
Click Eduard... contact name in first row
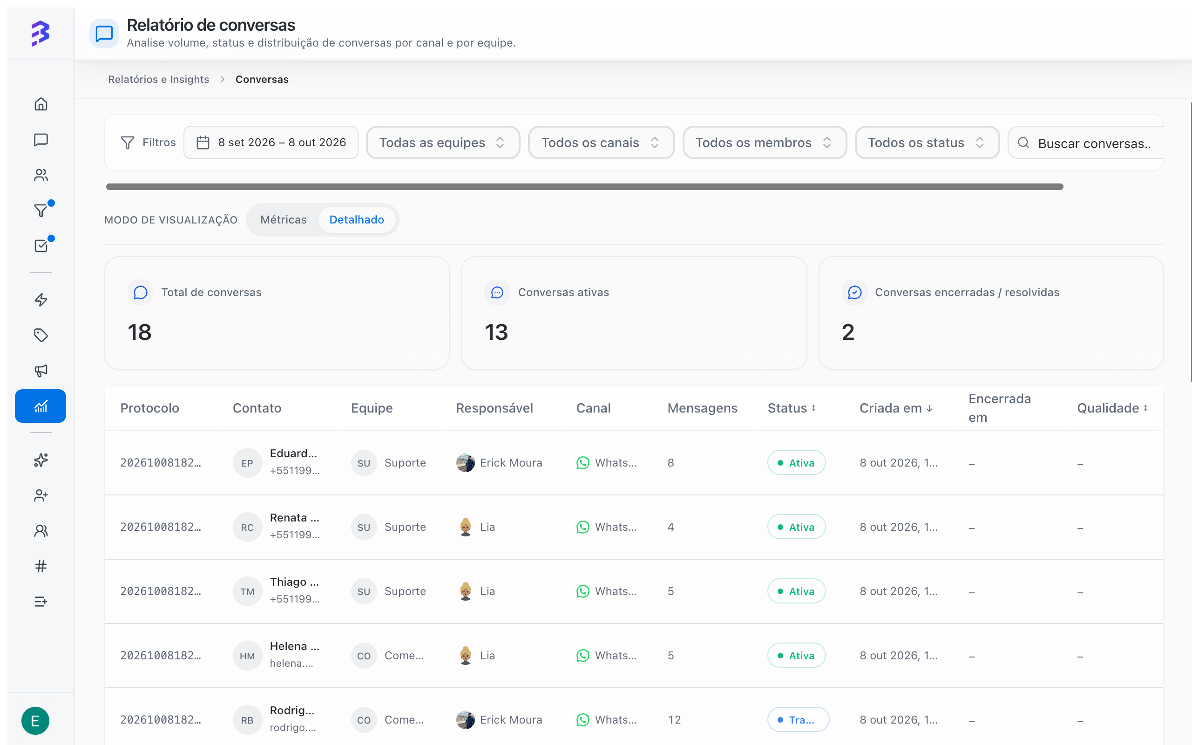coord(293,454)
